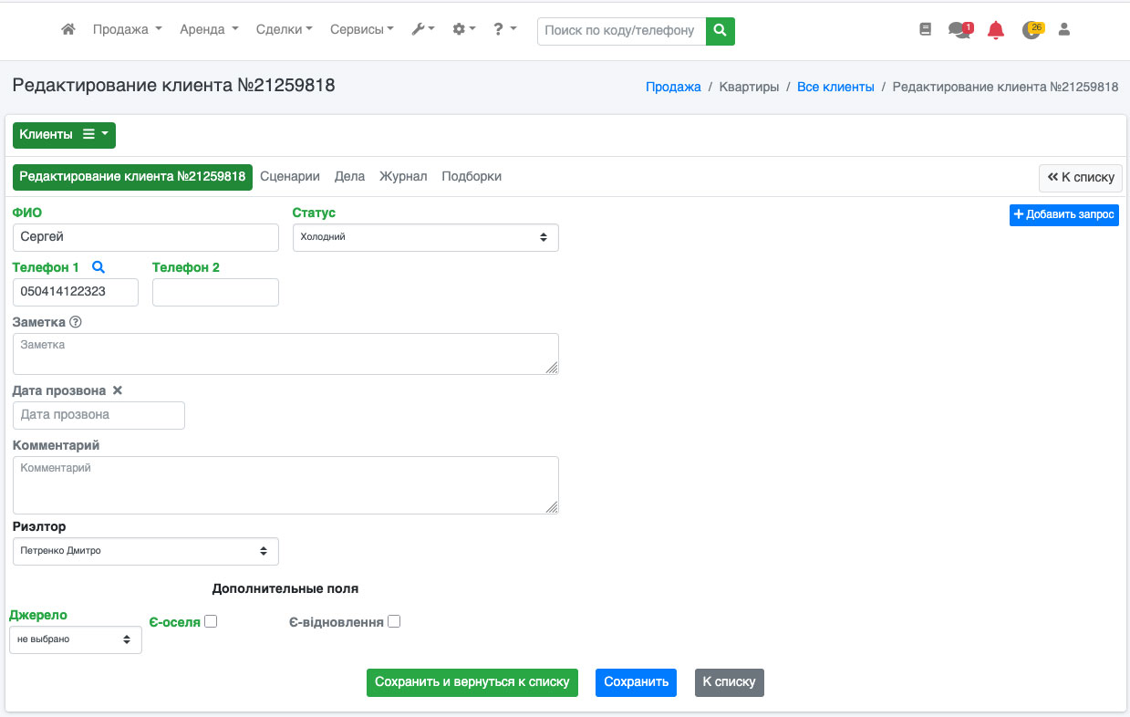Open the Продажа menu
Viewport: 1130px width, 717px height.
point(127,29)
